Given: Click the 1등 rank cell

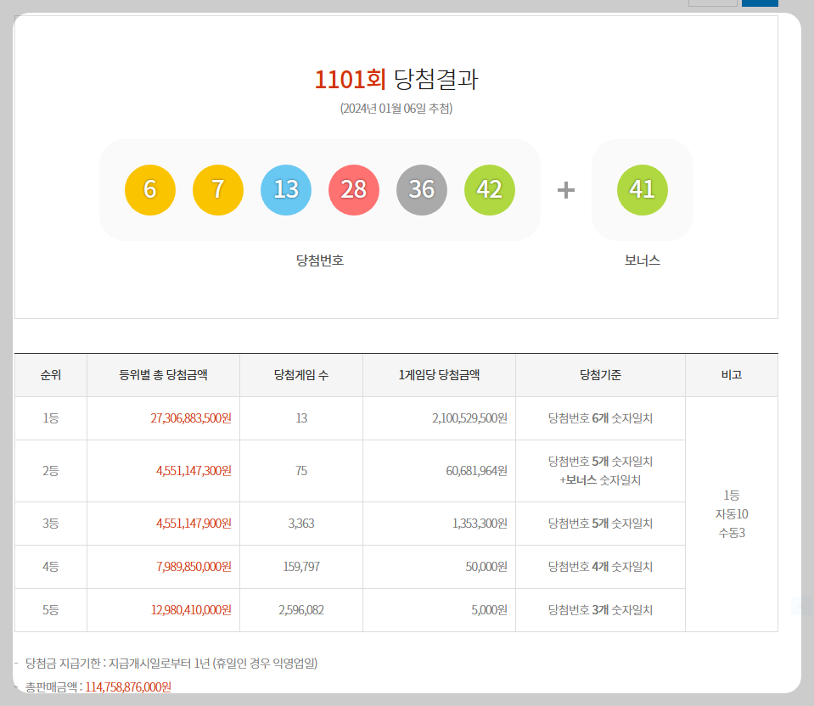Looking at the screenshot, I should click(51, 417).
